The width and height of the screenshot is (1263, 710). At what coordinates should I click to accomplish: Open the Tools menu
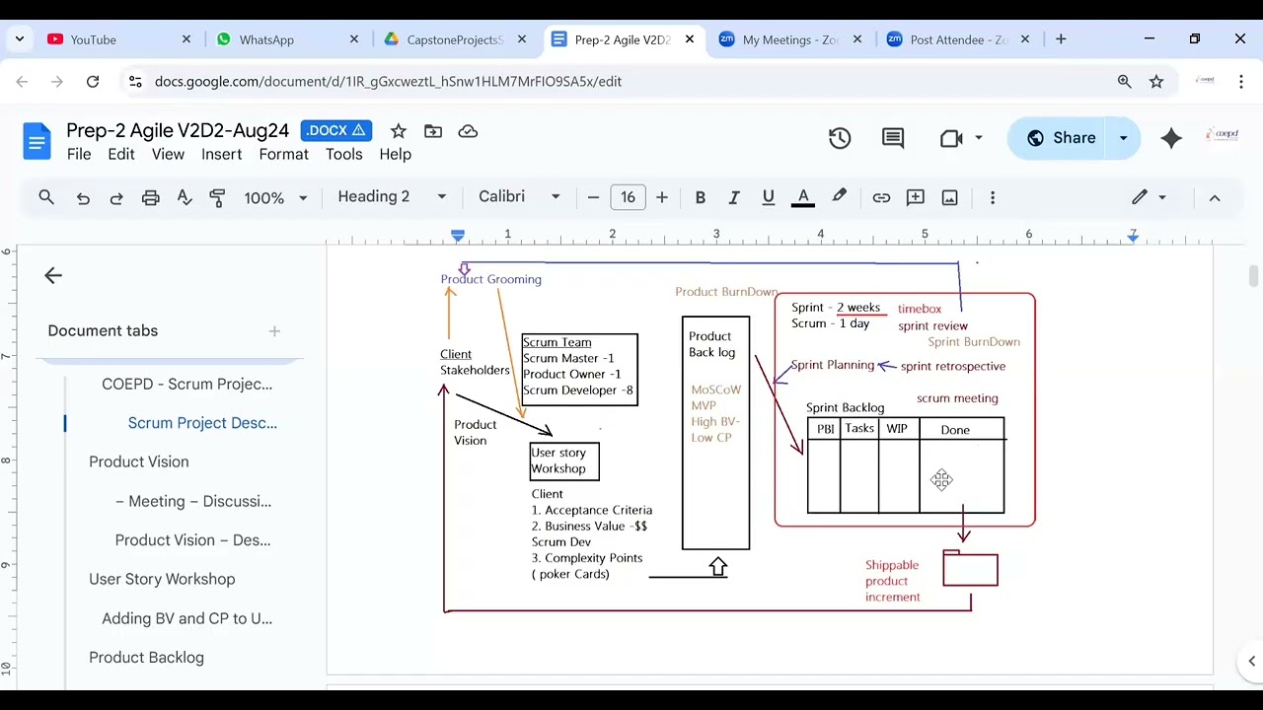[343, 155]
